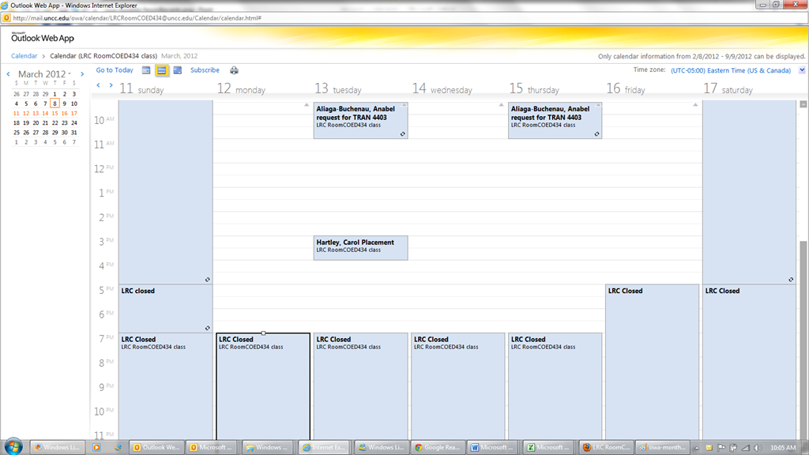Click the Print calendar icon
809x455 pixels.
pyautogui.click(x=234, y=70)
